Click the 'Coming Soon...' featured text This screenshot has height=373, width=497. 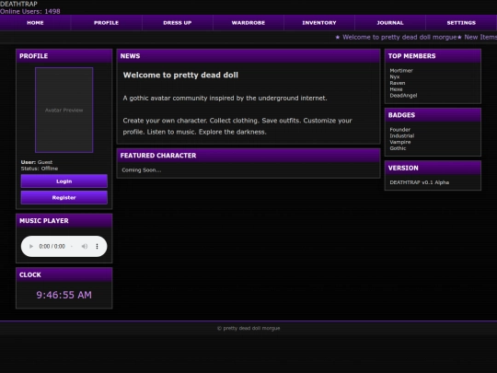pos(142,170)
